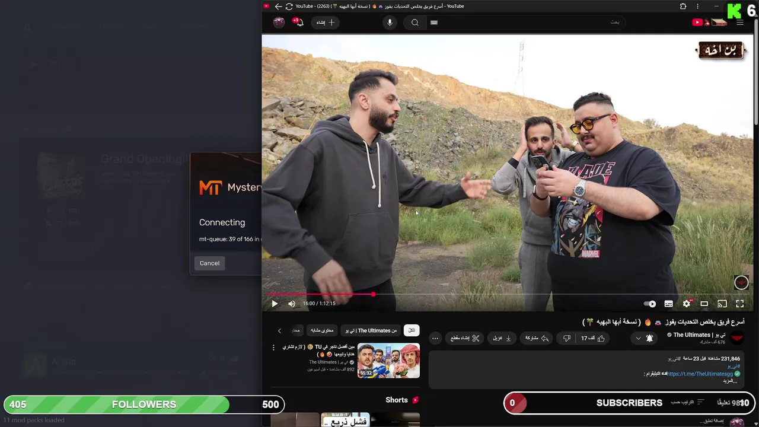The height and width of the screenshot is (427, 759).
Task: Click the Shorts section header
Action: click(x=401, y=400)
